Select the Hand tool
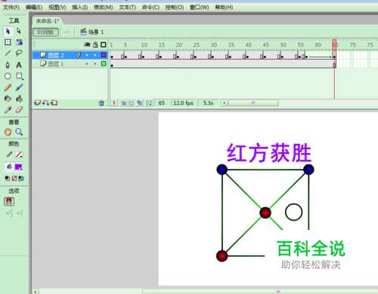This screenshot has width=378, height=294. tap(8, 132)
